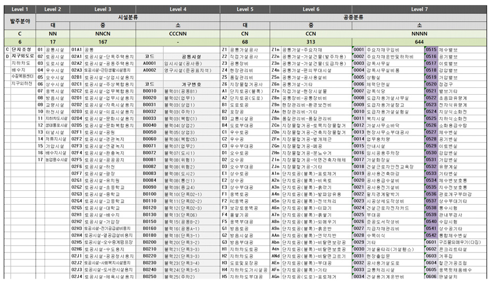Select the '수질복원센터' cell
This screenshot has height=286, width=491.
[x=23, y=77]
